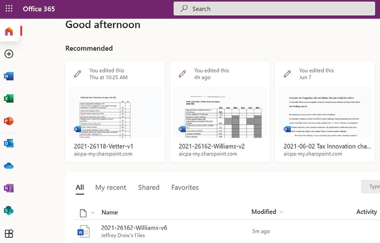
Task: Click the Home icon in sidebar
Action: [x=9, y=31]
